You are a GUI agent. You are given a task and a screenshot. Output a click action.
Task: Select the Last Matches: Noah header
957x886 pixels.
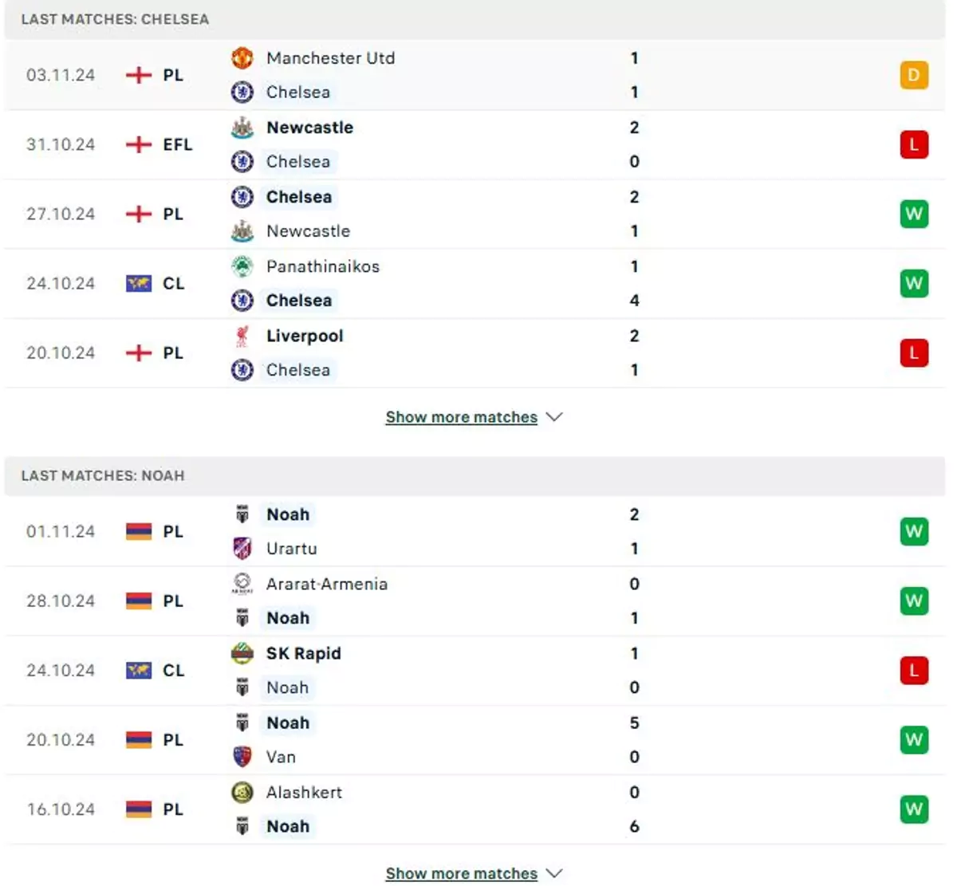click(x=475, y=475)
